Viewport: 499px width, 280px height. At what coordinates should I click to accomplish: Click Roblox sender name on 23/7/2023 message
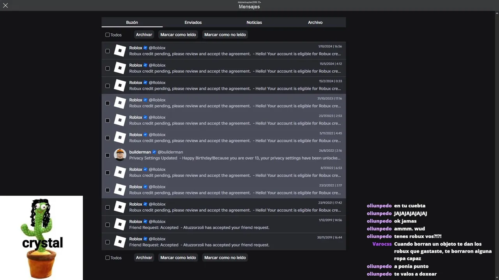pyautogui.click(x=136, y=117)
